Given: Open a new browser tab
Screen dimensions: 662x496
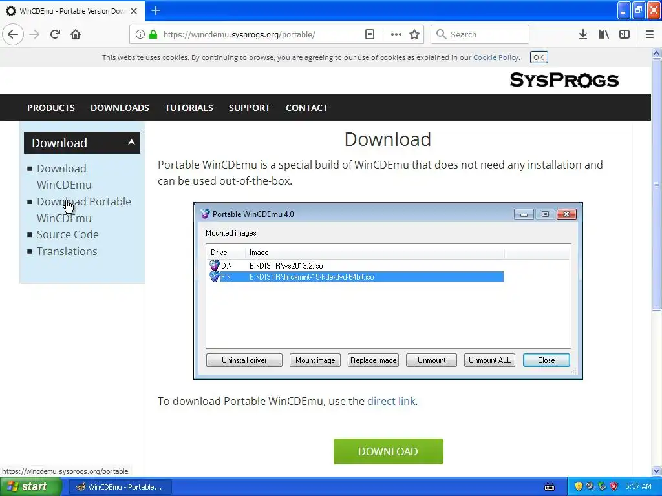Looking at the screenshot, I should point(156,10).
